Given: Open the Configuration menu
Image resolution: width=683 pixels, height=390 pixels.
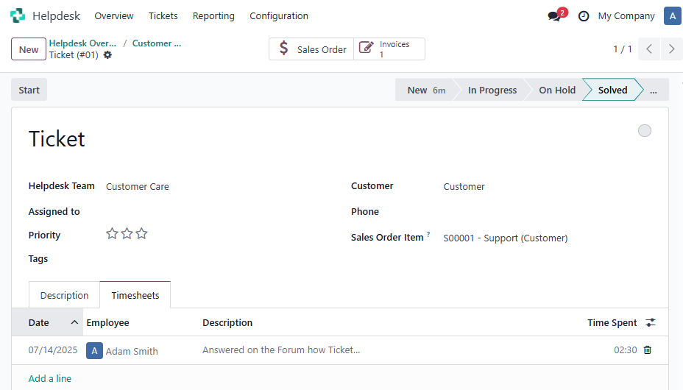Looking at the screenshot, I should 279,16.
